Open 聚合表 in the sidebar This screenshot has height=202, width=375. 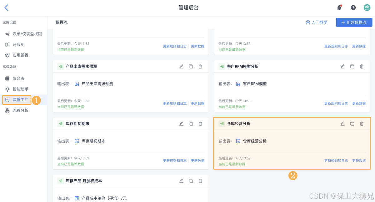(x=23, y=79)
